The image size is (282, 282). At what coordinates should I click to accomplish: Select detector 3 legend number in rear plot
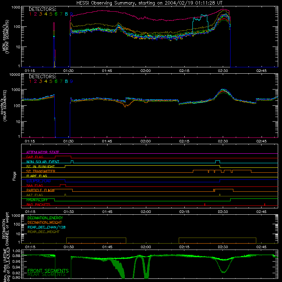(41, 81)
